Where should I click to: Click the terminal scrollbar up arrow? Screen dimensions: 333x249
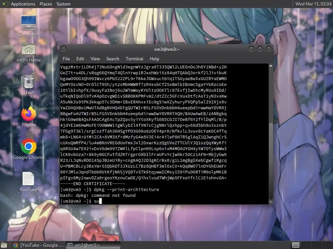(x=271, y=66)
